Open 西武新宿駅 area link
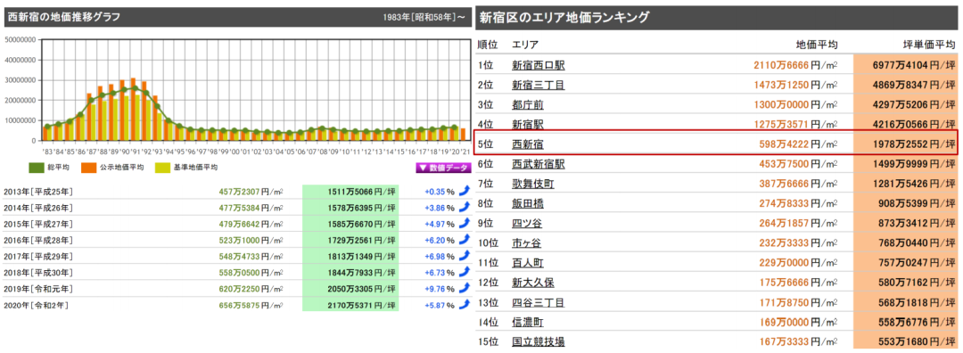Screen dimensions: 963x353 tap(538, 164)
